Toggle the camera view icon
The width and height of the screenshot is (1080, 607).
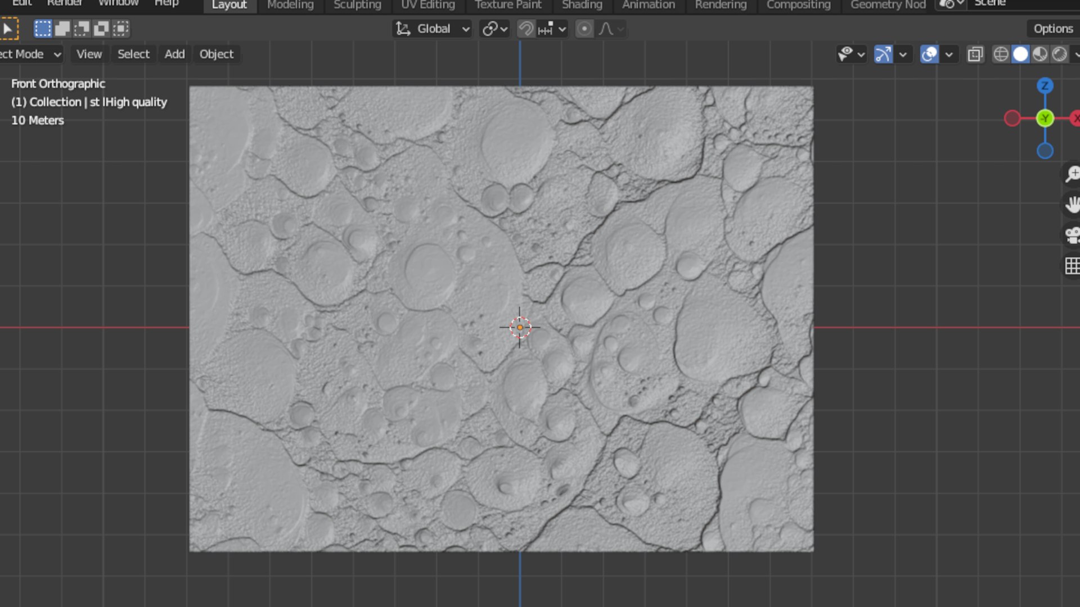1072,235
